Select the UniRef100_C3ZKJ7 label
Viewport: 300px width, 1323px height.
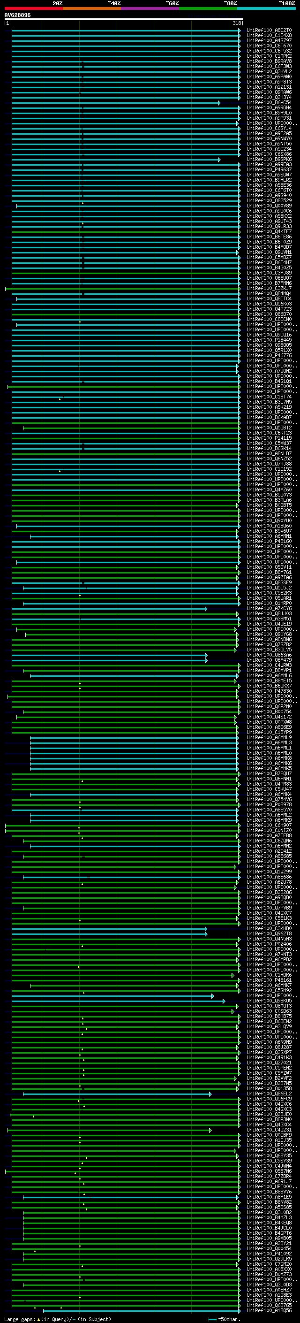tap(269, 289)
